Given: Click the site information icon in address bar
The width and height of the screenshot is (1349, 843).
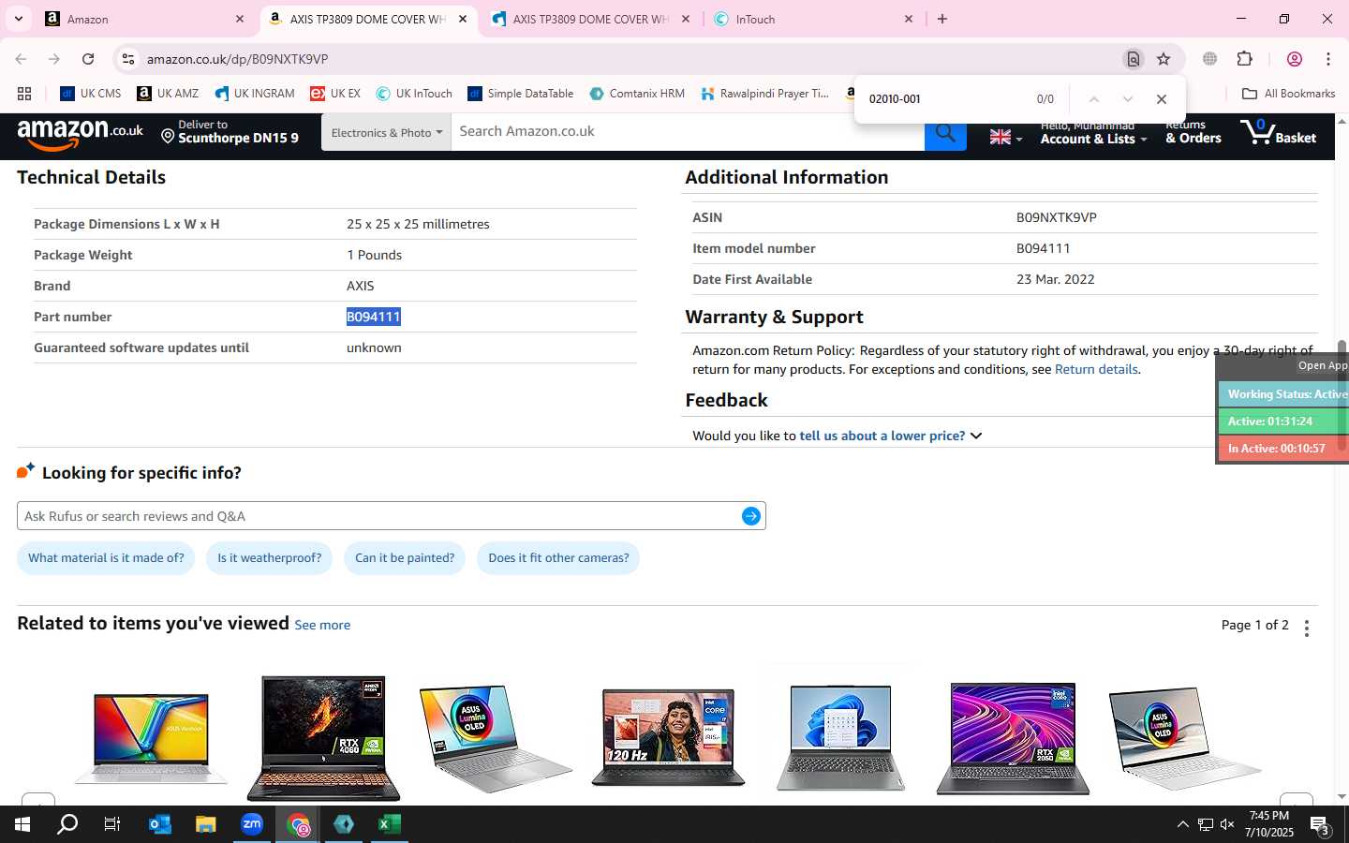Looking at the screenshot, I should [x=128, y=59].
